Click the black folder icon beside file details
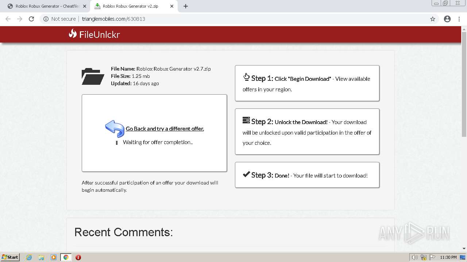Viewport: 467px width, 262px height. point(93,76)
